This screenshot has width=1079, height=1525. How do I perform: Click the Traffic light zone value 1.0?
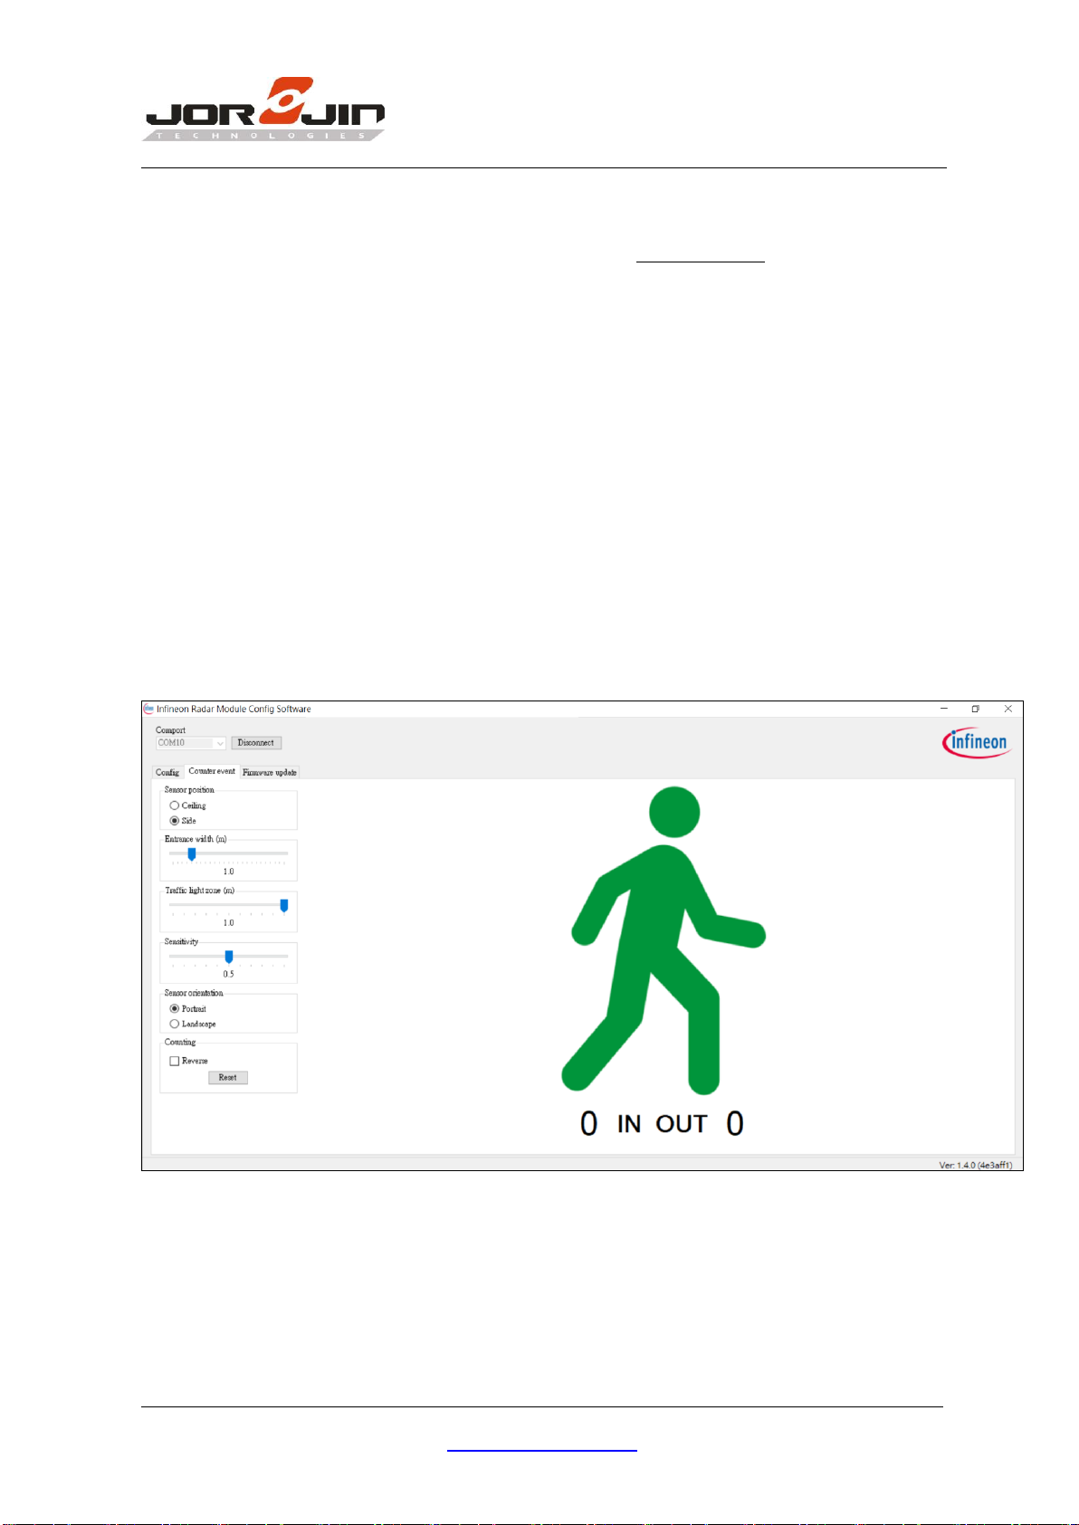[228, 922]
